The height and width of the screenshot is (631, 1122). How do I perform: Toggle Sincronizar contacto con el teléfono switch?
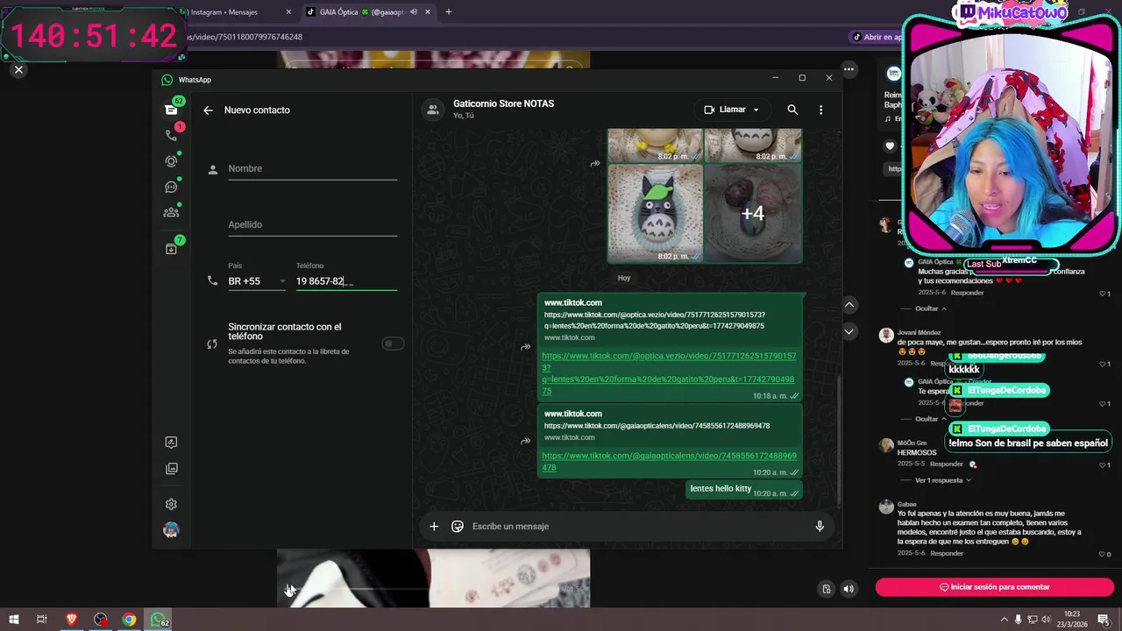393,344
